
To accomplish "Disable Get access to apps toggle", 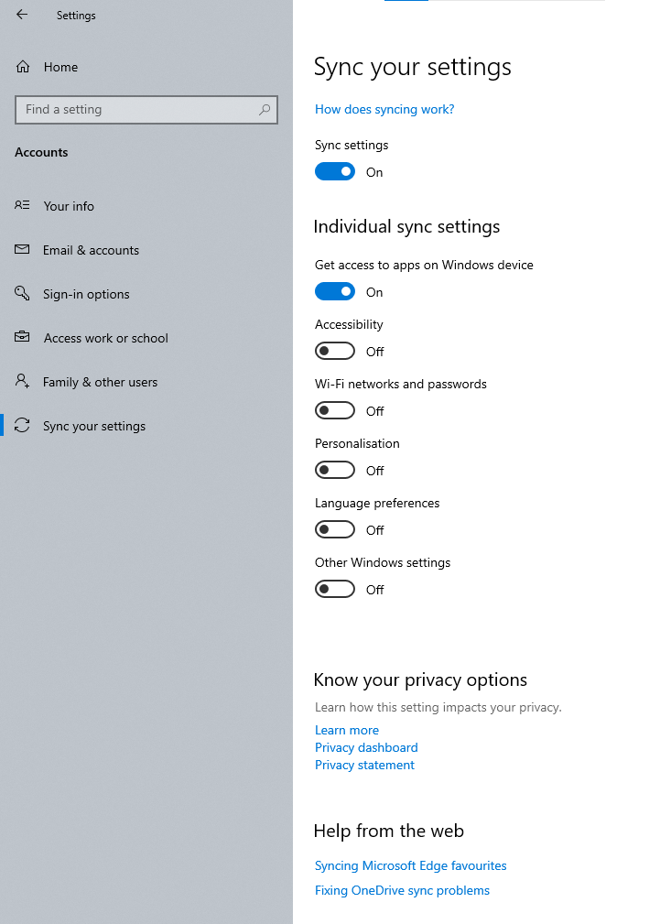I will pos(335,291).
